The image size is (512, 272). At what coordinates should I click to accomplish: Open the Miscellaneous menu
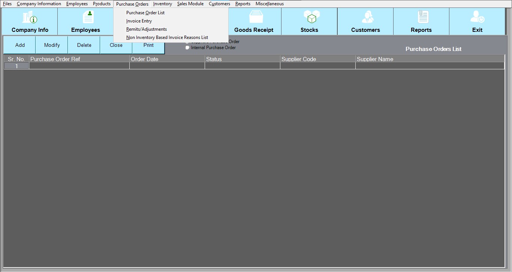point(269,4)
